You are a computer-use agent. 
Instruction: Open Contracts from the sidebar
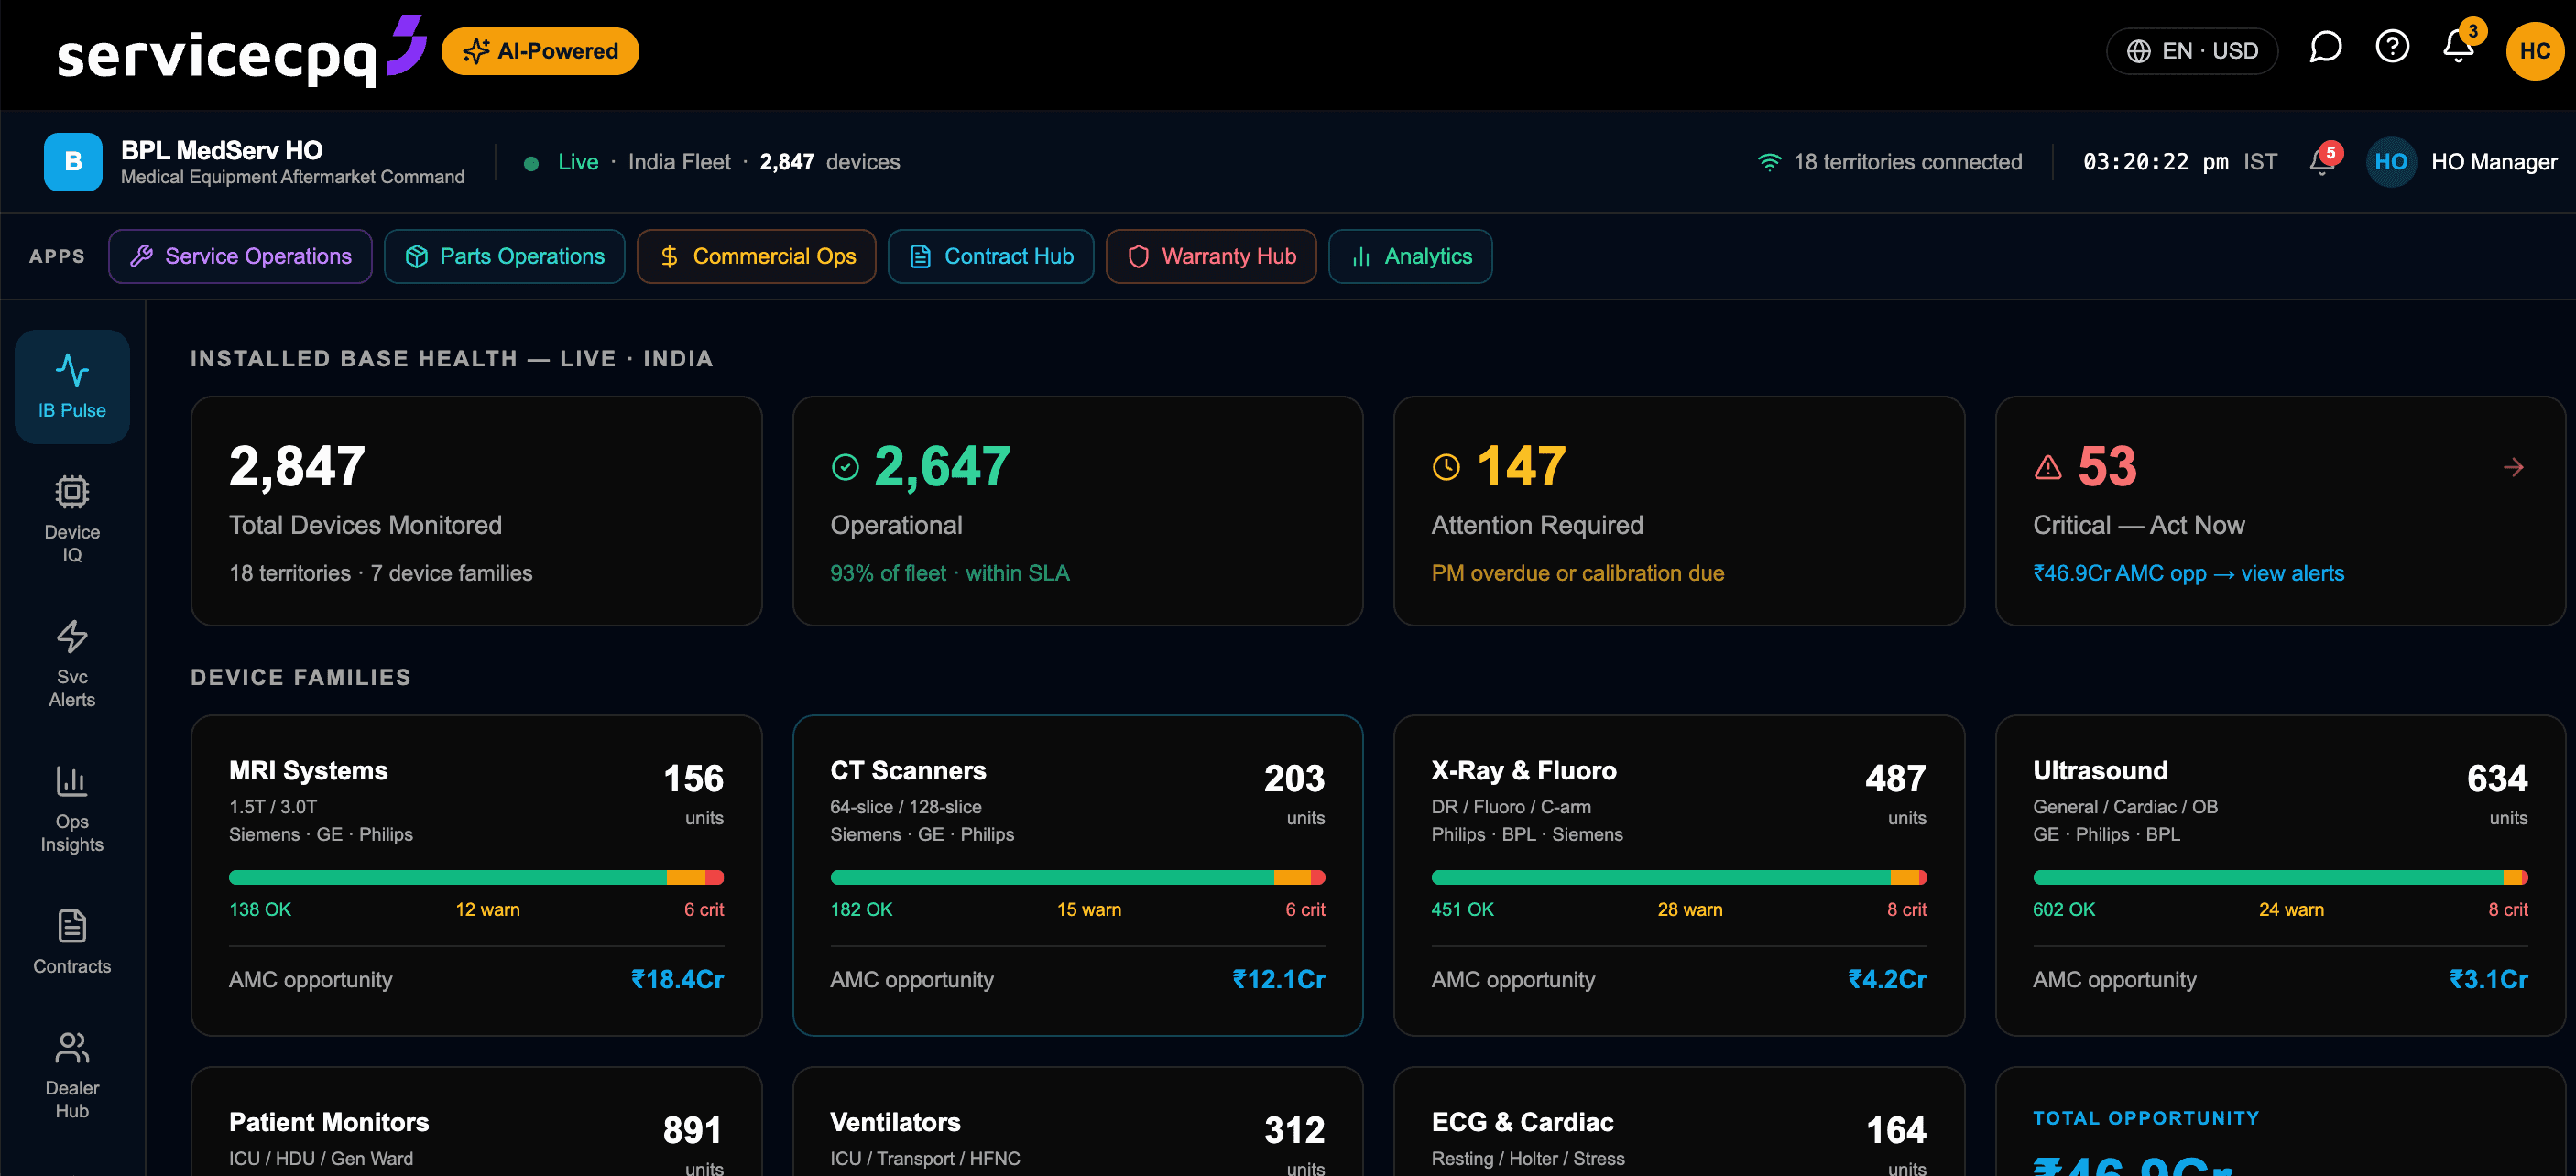click(x=72, y=942)
